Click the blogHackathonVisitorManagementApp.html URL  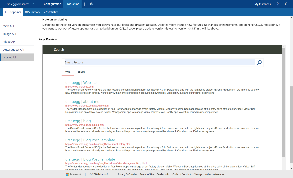point(106,163)
